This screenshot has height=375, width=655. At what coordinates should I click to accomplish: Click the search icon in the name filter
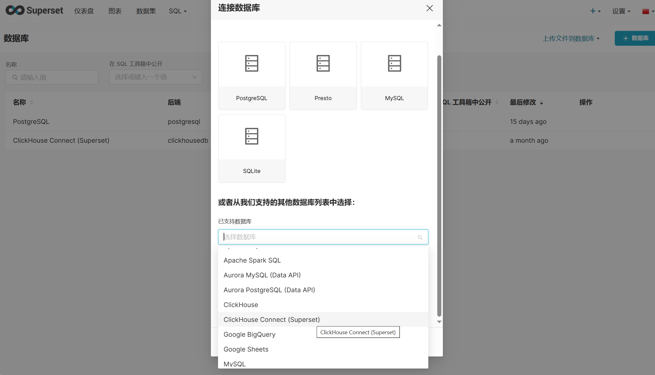15,77
